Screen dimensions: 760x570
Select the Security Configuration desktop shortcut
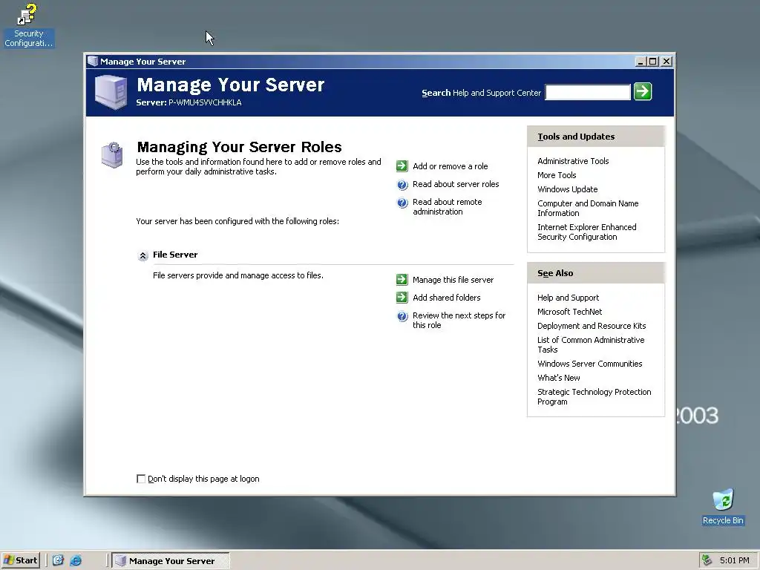tap(29, 25)
